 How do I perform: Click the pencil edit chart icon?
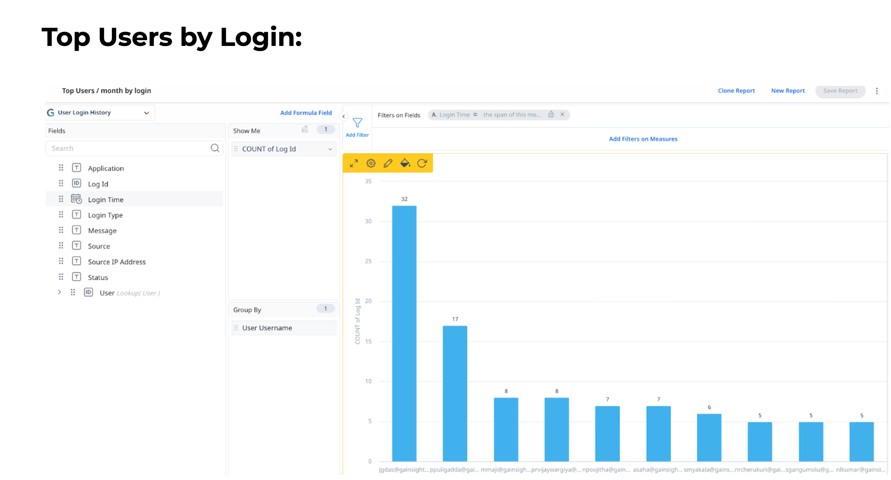tap(388, 163)
